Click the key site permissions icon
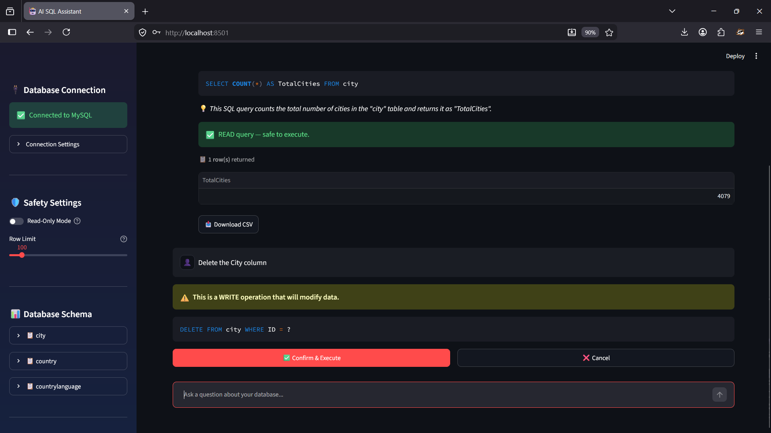The image size is (771, 433). (156, 32)
